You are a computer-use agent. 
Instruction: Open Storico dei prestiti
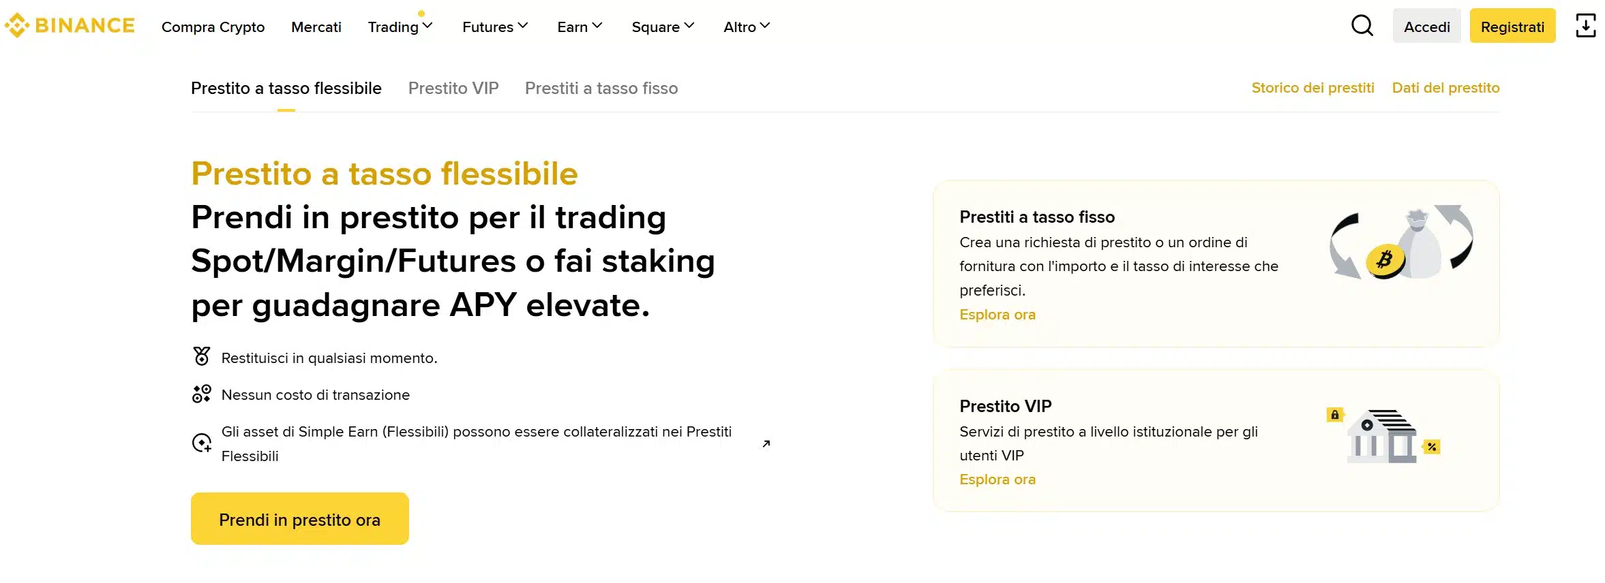(1312, 87)
